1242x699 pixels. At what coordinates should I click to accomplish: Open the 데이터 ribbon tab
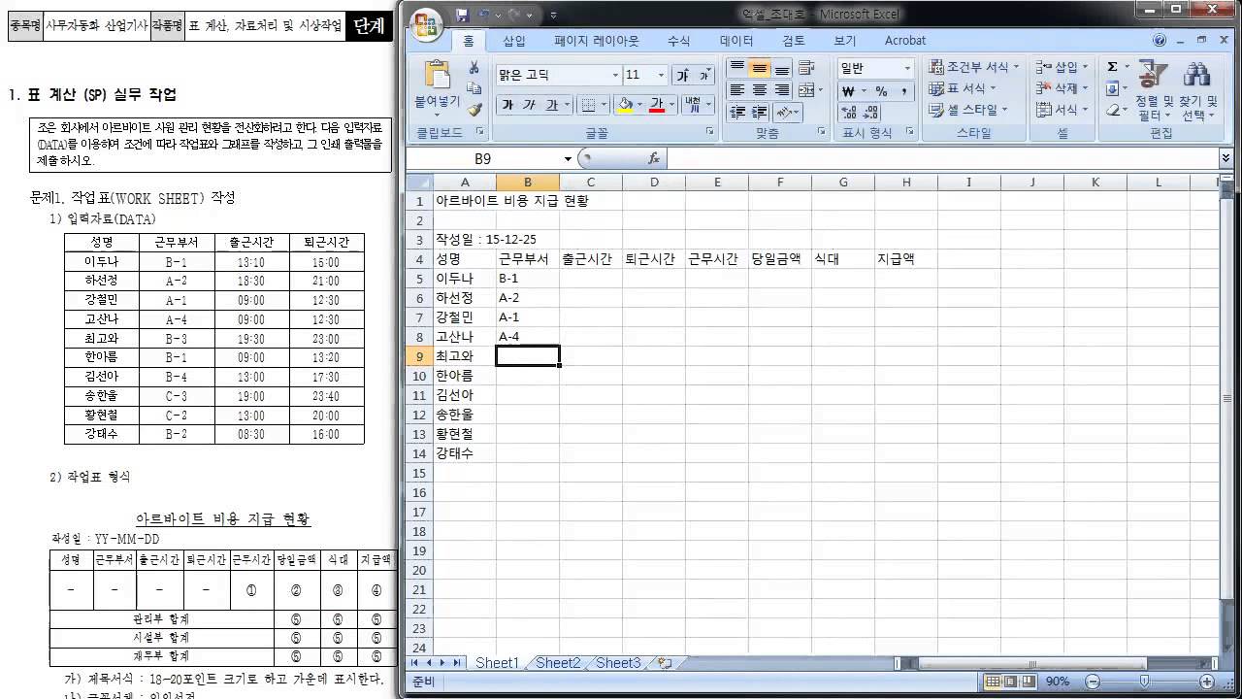click(x=736, y=41)
